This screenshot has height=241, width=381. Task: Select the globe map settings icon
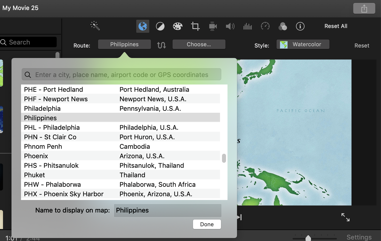point(142,26)
